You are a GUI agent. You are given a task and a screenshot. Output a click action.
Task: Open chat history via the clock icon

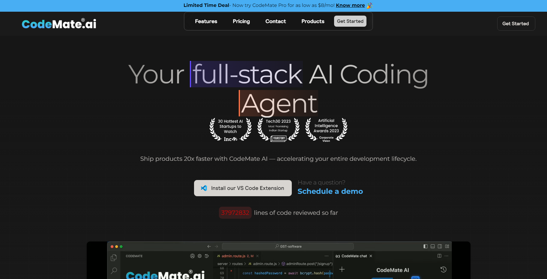point(443,270)
